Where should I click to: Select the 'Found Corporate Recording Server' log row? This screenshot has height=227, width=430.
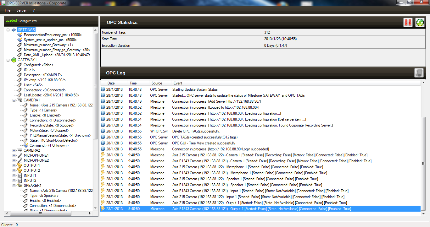(x=260, y=125)
